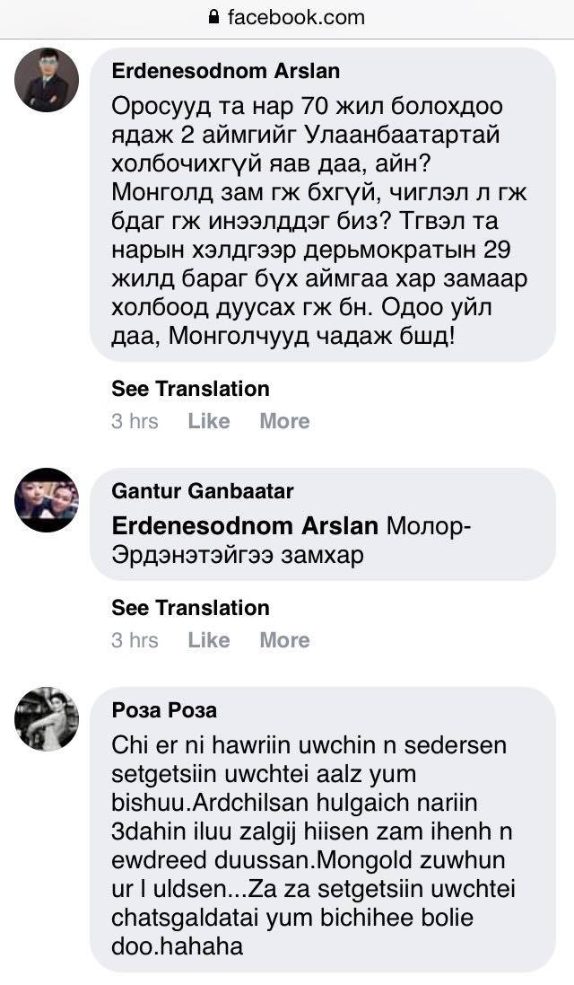The height and width of the screenshot is (985, 574).
Task: Like Erdenesodnom Arslan's comment
Action: [209, 421]
